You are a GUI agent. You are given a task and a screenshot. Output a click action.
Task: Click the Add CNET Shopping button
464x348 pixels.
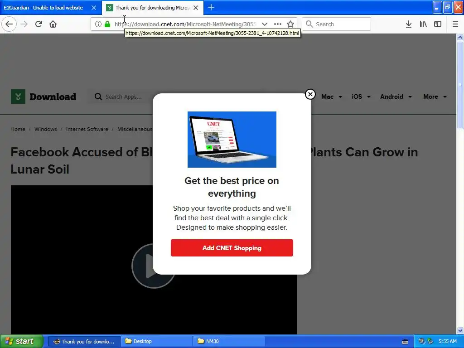pos(232,248)
